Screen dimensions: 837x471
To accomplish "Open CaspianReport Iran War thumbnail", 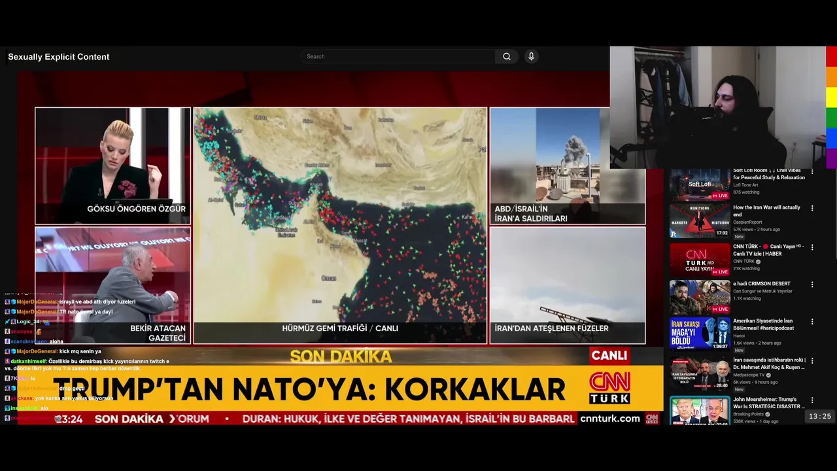I will tap(700, 220).
